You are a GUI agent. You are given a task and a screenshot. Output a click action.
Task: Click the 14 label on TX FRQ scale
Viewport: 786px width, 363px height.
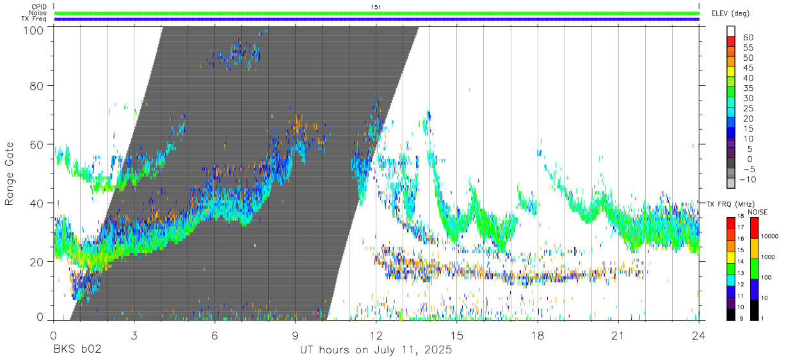click(x=741, y=262)
